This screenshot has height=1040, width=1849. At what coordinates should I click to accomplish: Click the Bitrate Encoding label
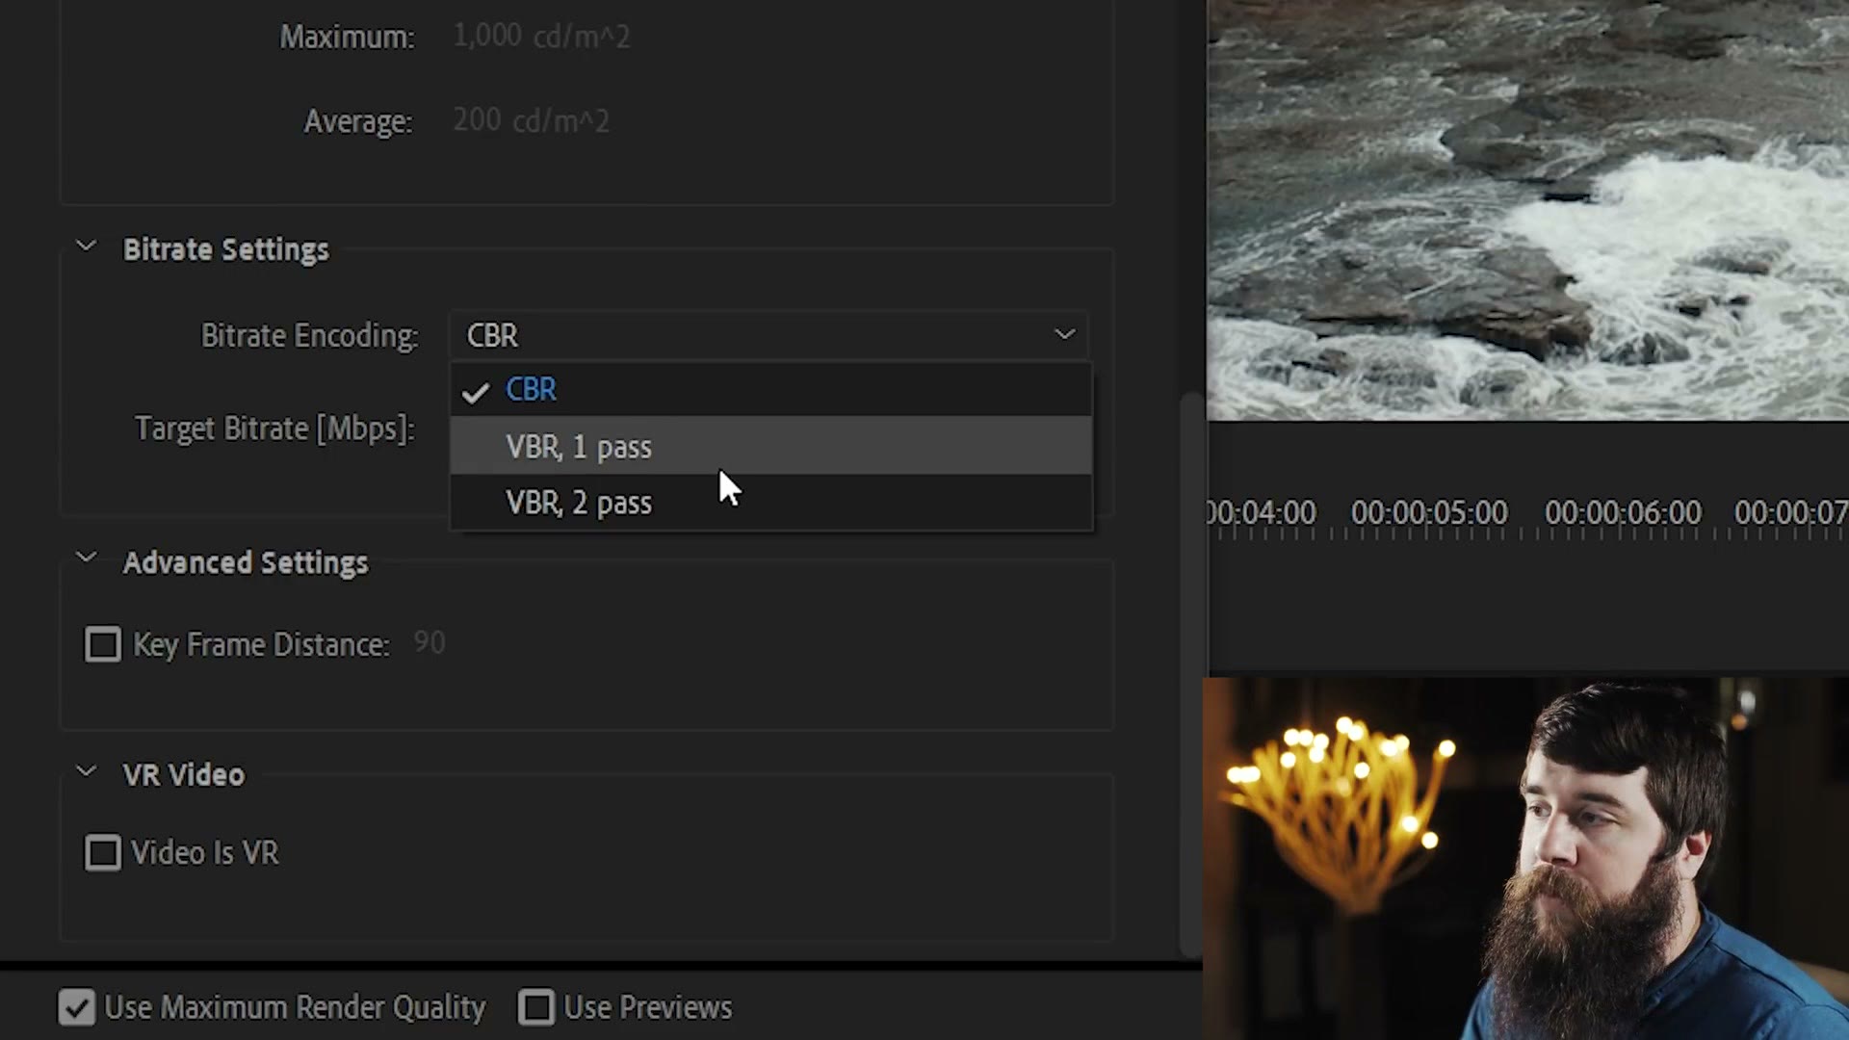click(x=309, y=335)
